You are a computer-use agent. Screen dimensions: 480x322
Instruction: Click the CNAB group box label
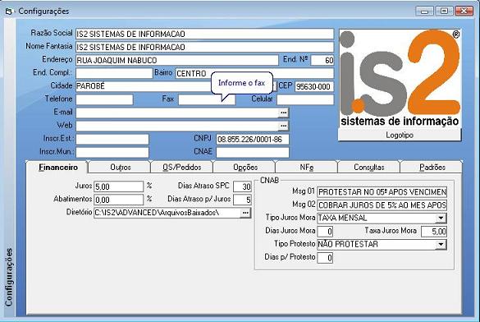(x=269, y=180)
